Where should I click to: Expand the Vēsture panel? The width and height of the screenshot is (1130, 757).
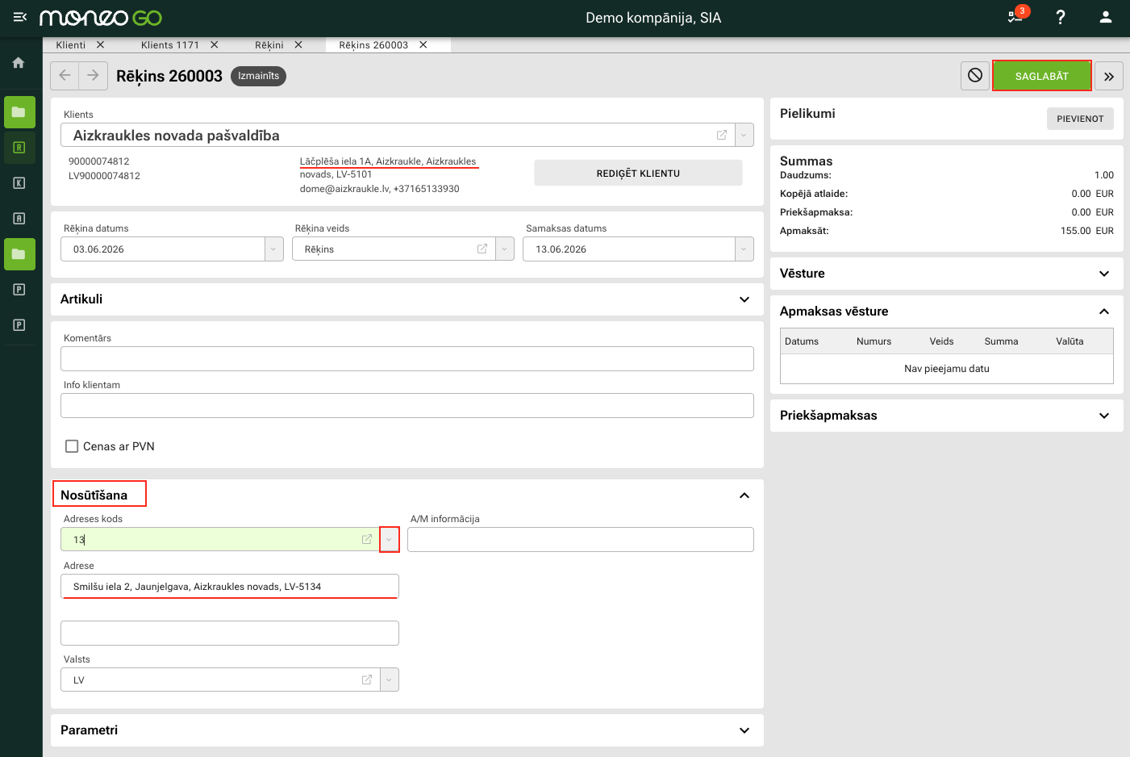point(1104,274)
